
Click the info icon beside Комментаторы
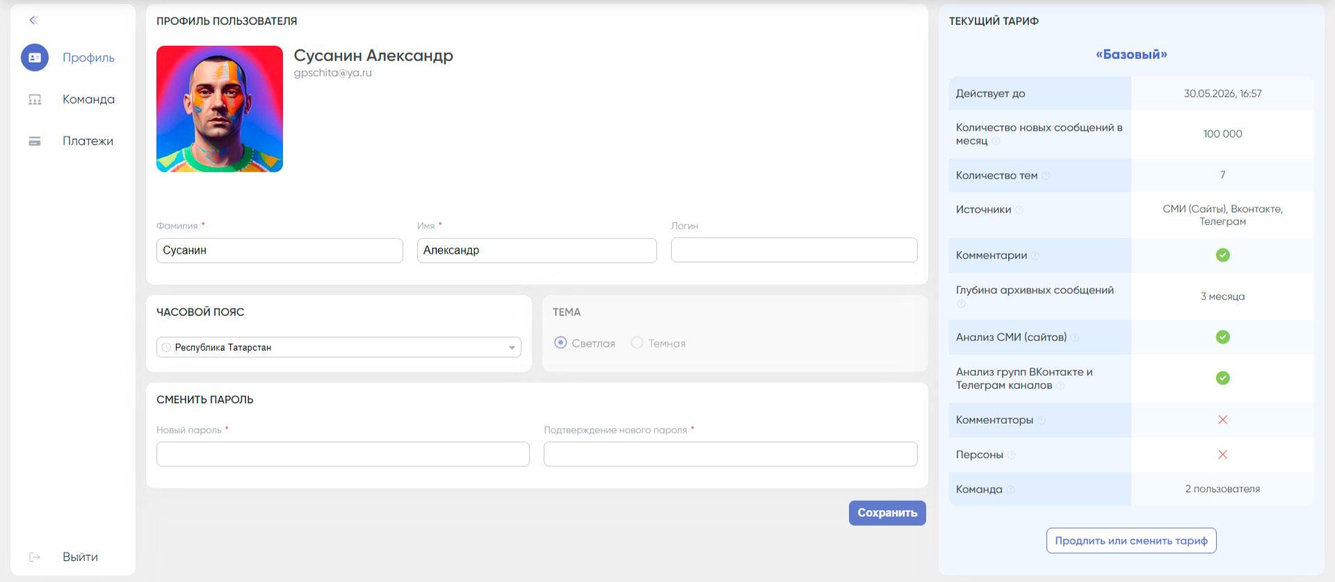tap(1042, 420)
